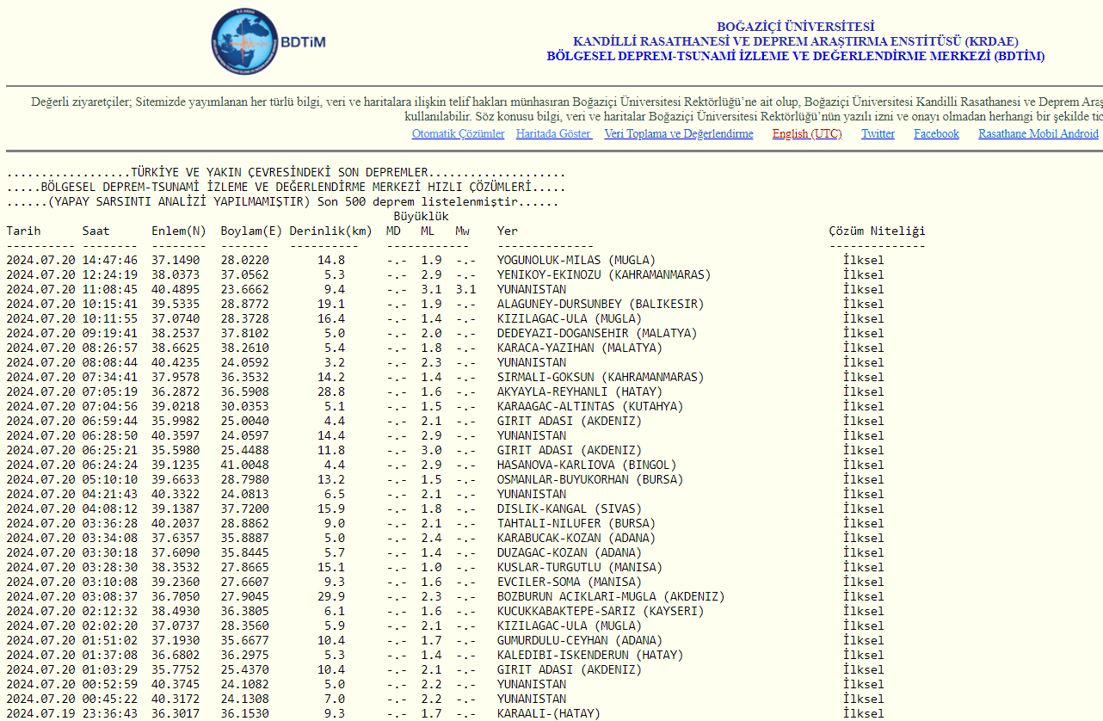
Task: Click the MD magnitude column header
Action: 393,231
